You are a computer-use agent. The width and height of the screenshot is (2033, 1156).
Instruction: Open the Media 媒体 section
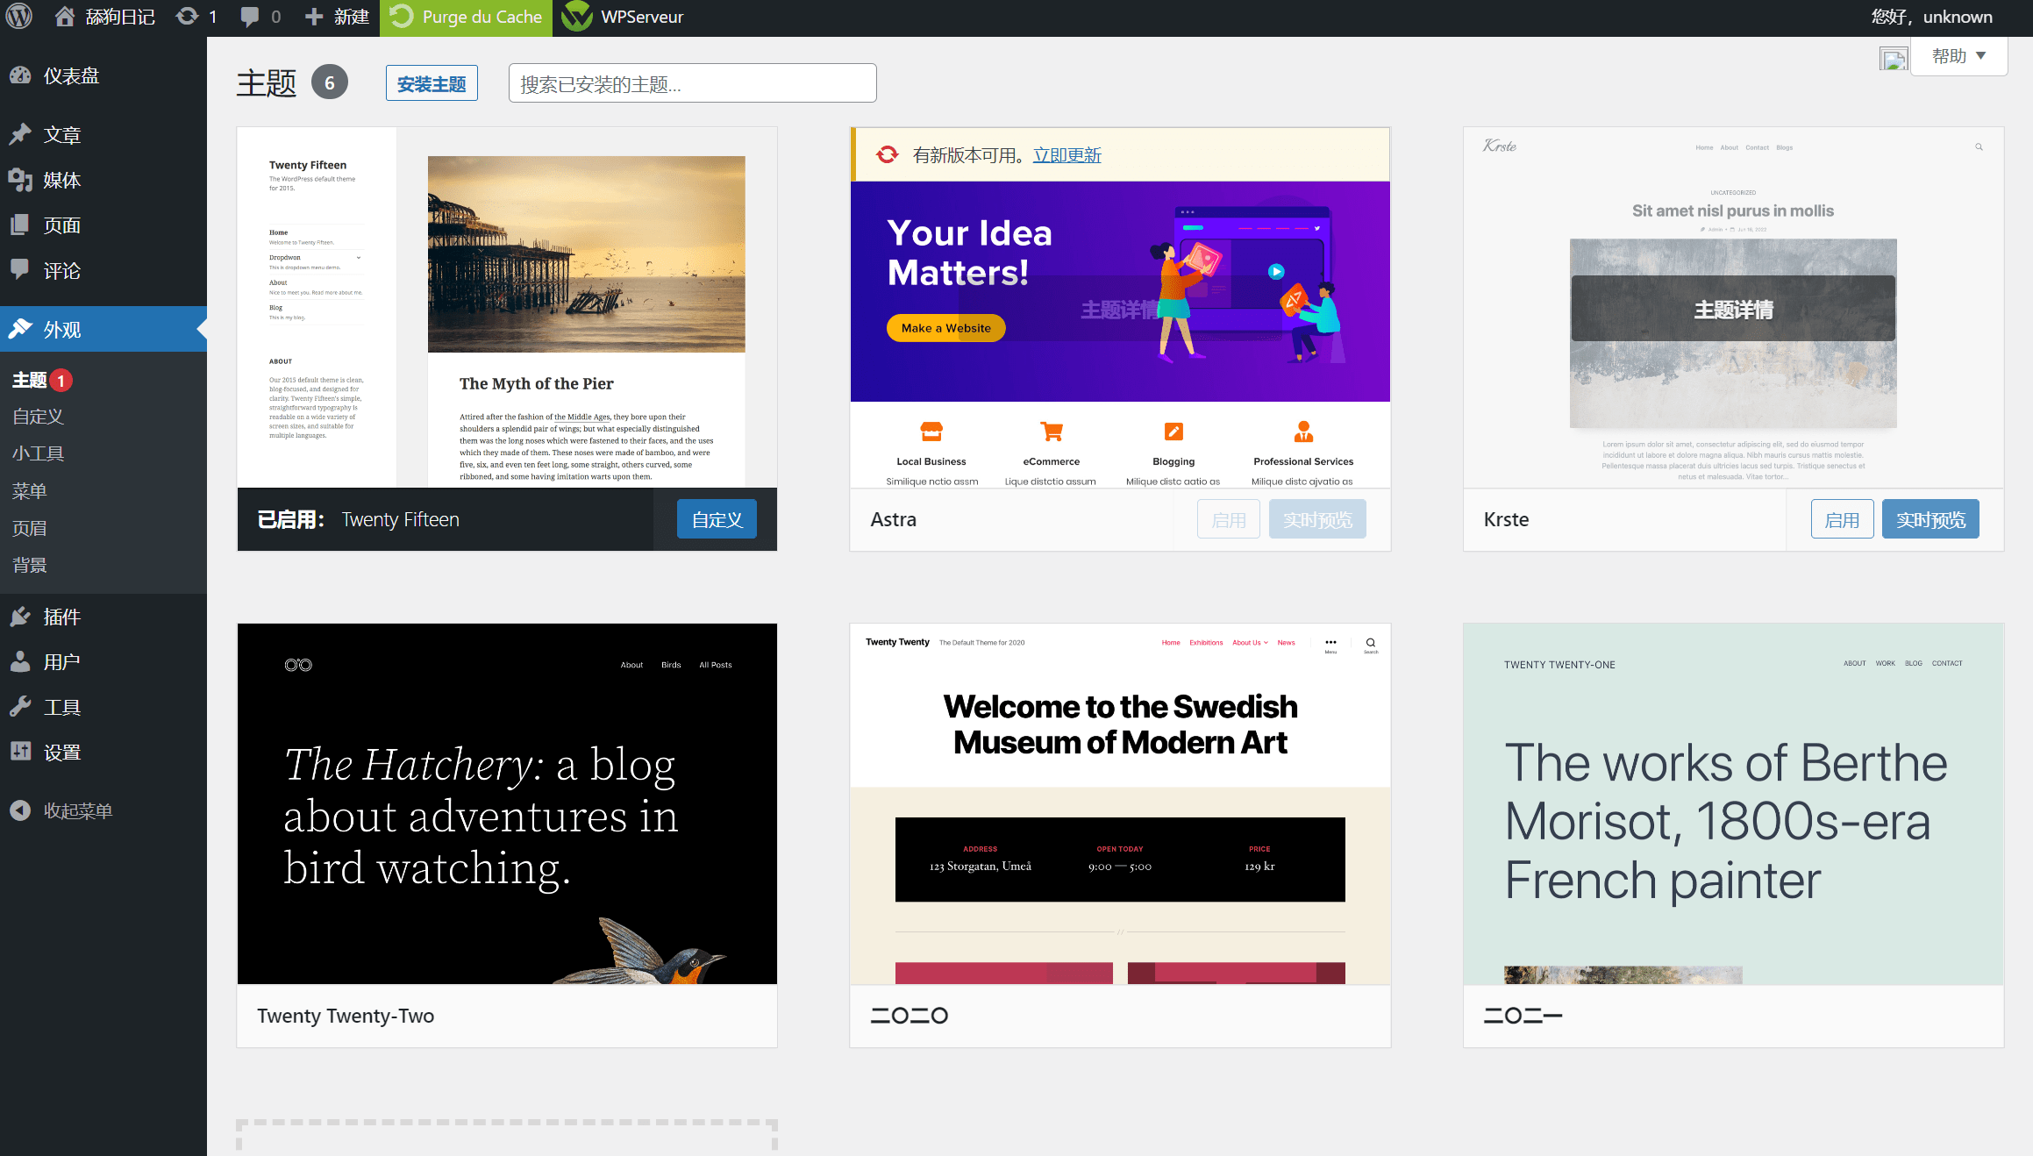pos(103,180)
